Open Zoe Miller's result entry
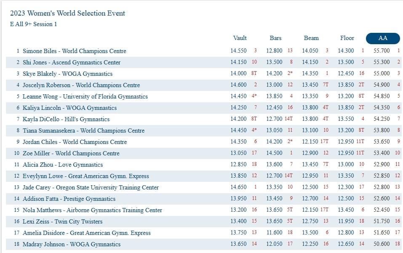 point(71,153)
